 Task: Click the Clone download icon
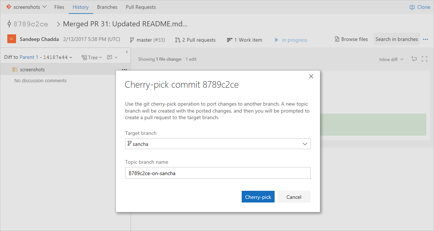[x=412, y=7]
